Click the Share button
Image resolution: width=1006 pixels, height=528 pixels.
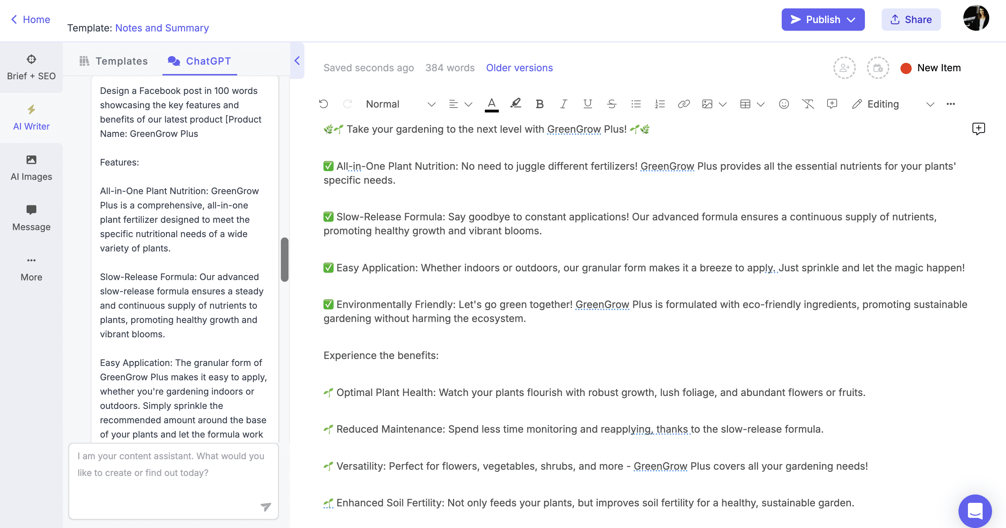click(911, 20)
